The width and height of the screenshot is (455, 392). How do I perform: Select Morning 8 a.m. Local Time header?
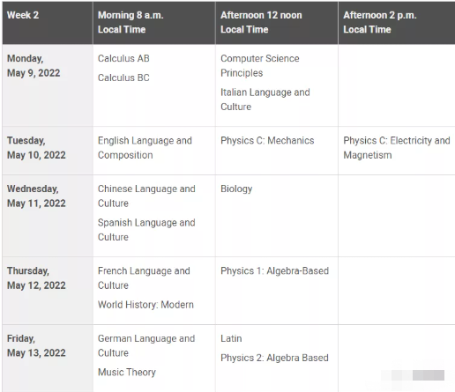tap(154, 23)
